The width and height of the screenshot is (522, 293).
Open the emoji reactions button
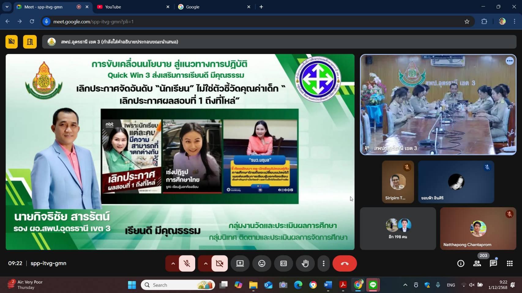click(x=262, y=263)
